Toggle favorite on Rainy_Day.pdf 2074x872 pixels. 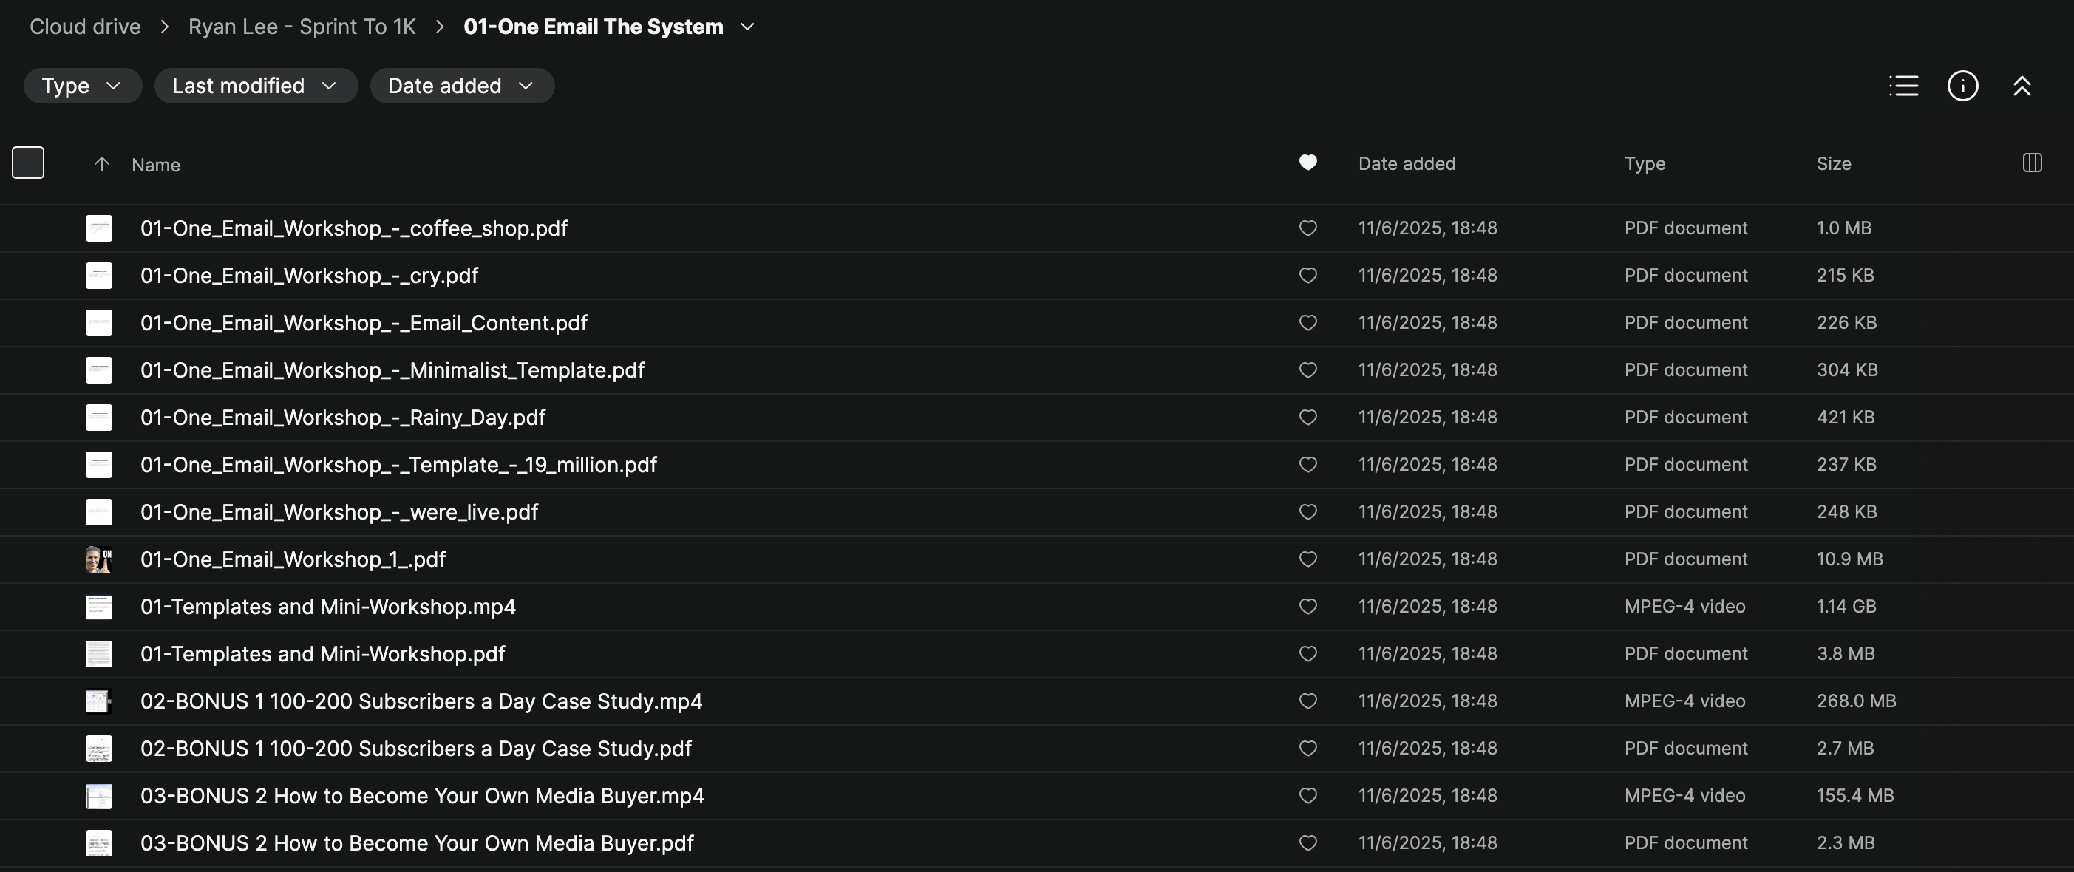tap(1308, 417)
